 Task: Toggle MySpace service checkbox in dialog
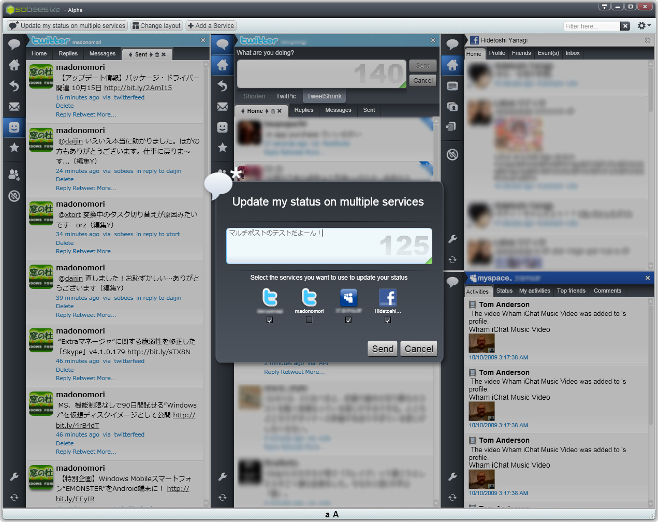[x=348, y=320]
